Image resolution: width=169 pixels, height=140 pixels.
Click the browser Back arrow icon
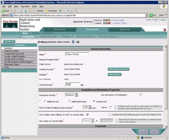click(x=3, y=11)
